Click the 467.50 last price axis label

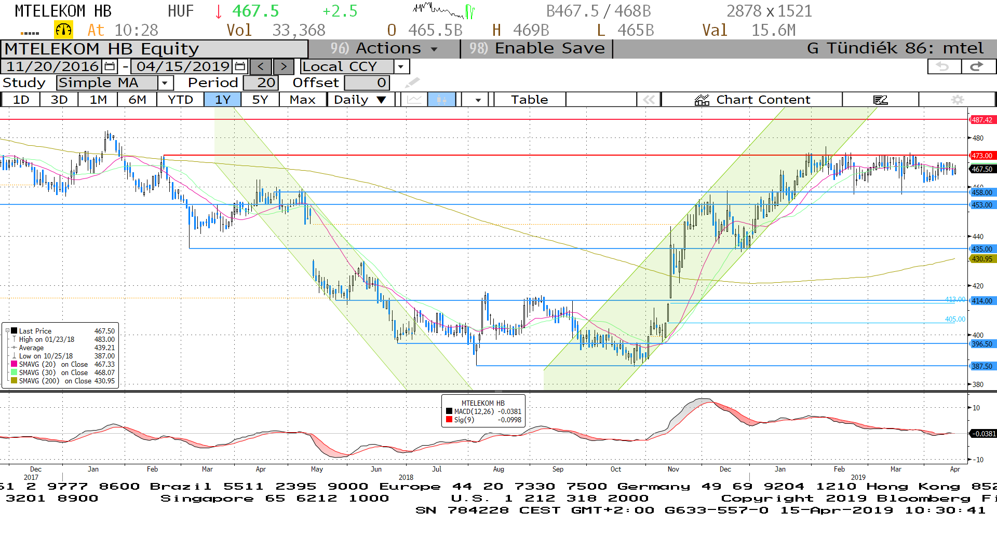point(982,169)
